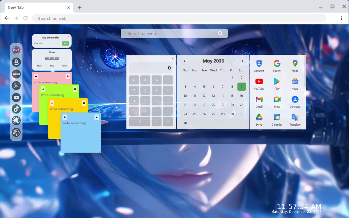Image resolution: width=349 pixels, height=218 pixels.
Task: Select May 9 in the calendar
Action: coord(242,87)
